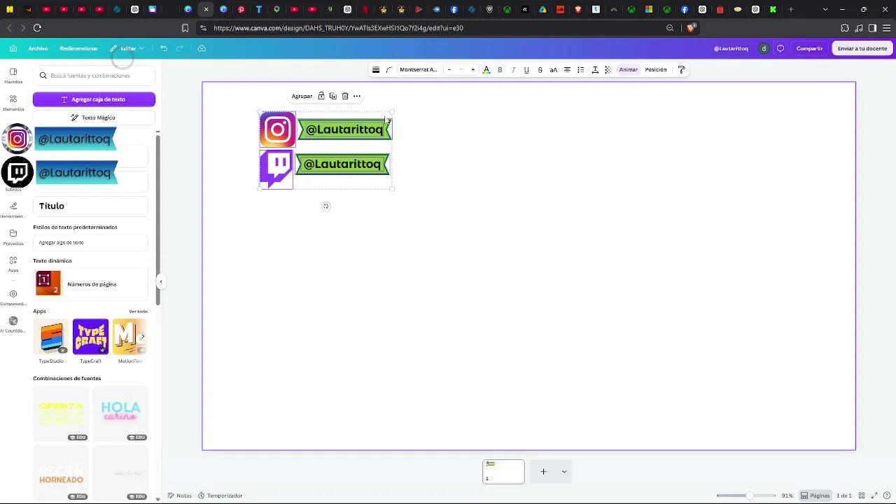This screenshot has width=896, height=504.
Task: Delete the selection with the trash icon
Action: [x=345, y=96]
